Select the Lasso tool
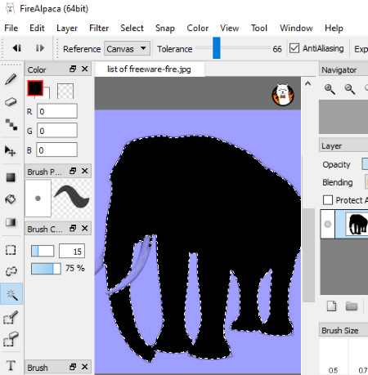 coord(11,271)
